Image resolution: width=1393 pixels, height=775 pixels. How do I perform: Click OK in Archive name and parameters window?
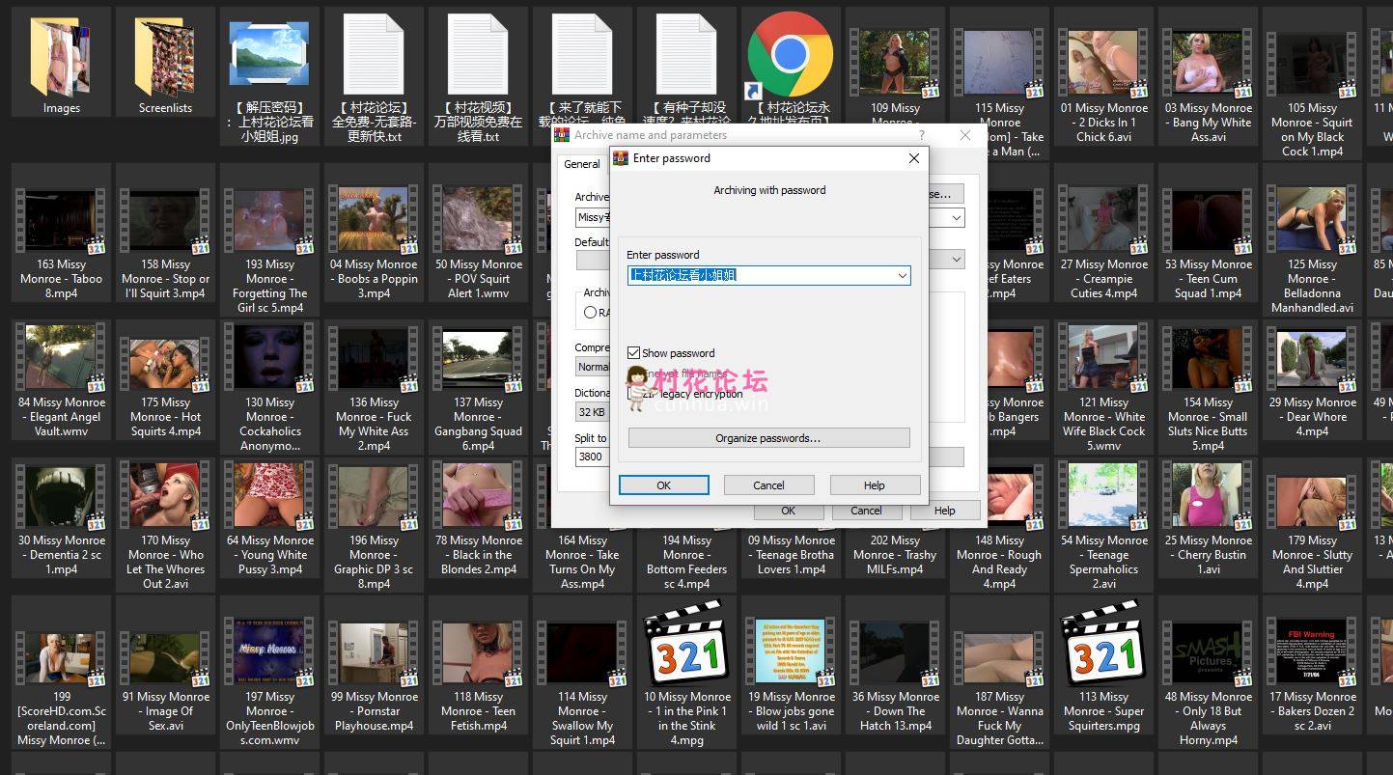click(x=789, y=511)
